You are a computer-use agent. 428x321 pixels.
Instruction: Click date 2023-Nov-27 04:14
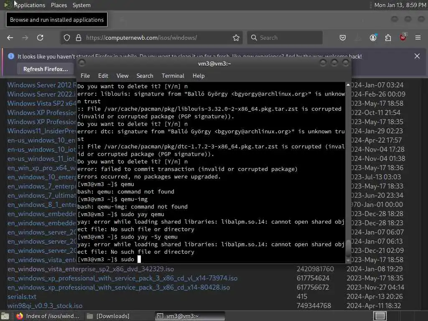pyautogui.click(x=375, y=288)
